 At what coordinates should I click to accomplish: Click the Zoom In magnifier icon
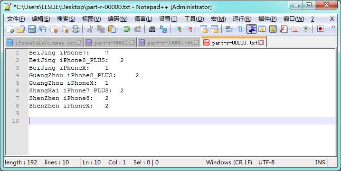(x=178, y=29)
